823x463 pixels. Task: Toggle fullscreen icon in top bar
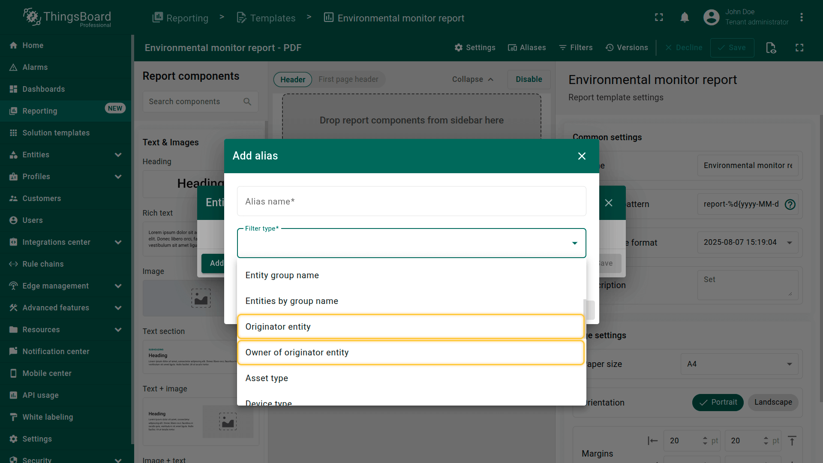point(659,18)
